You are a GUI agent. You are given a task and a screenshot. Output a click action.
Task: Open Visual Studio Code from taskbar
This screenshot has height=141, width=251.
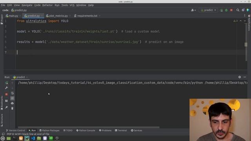33,138
